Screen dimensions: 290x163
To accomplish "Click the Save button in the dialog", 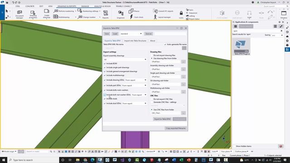I will pyautogui.click(x=107, y=34).
